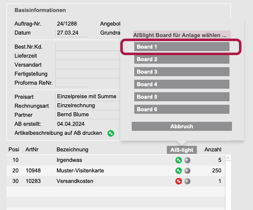The height and width of the screenshot is (210, 253).
Task: Click gray sphere icon in Versandkosten row
Action: point(187,181)
